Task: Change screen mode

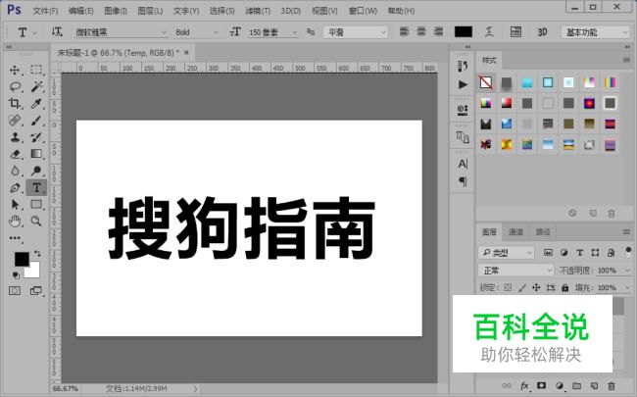Action: click(36, 290)
